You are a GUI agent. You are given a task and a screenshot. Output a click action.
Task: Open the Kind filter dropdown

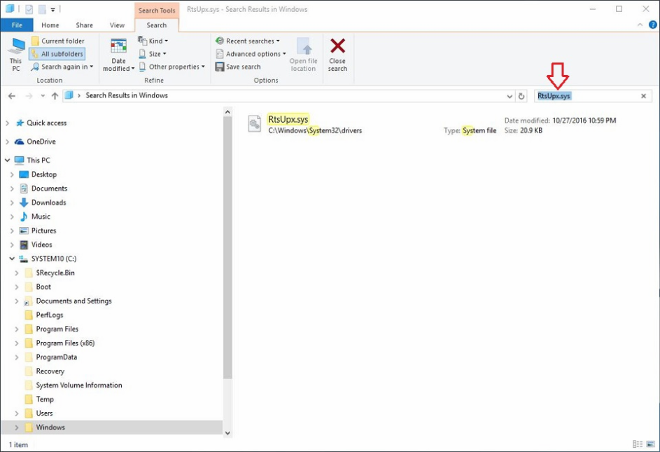(x=153, y=41)
